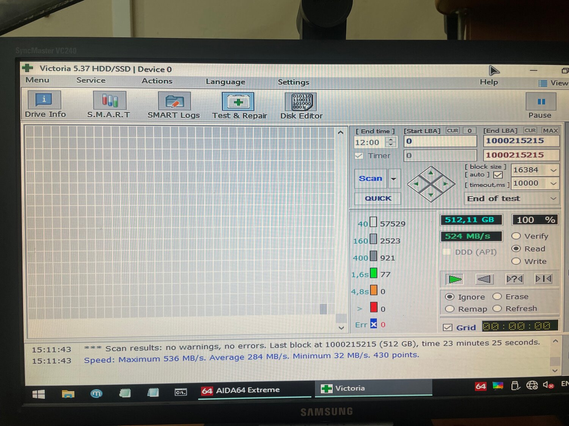Click the green play arrow button

click(455, 279)
